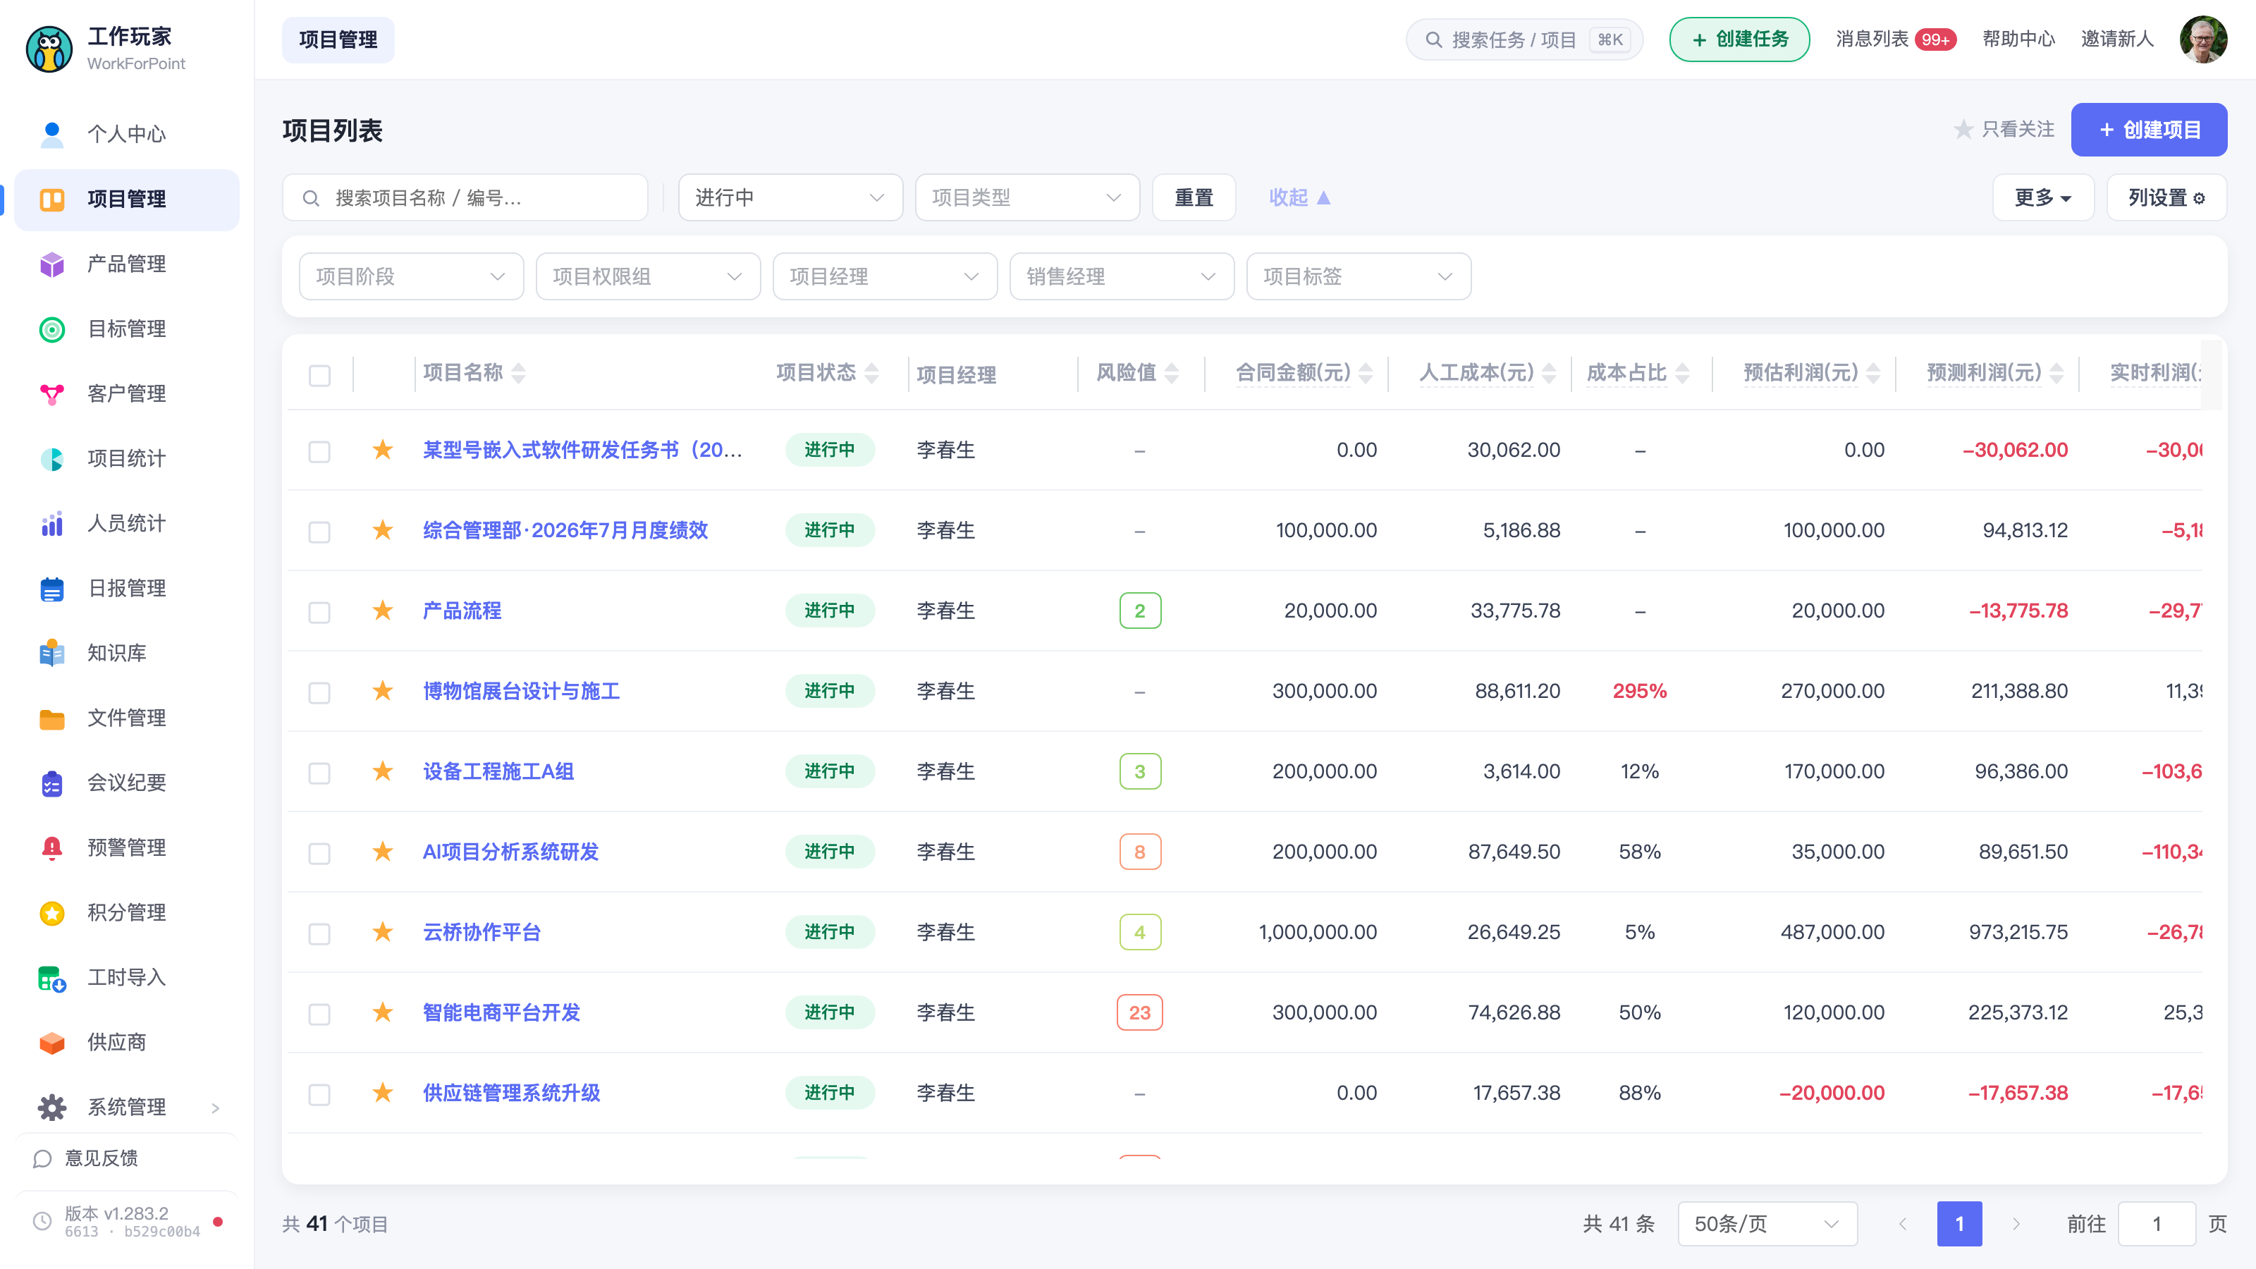The height and width of the screenshot is (1269, 2256).
Task: Click the 客户管理 icon in sidebar
Action: (51, 393)
